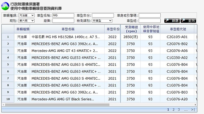Click the 使用中原地噪音管制值 column header
The image size is (204, 114).
[x=150, y=29]
